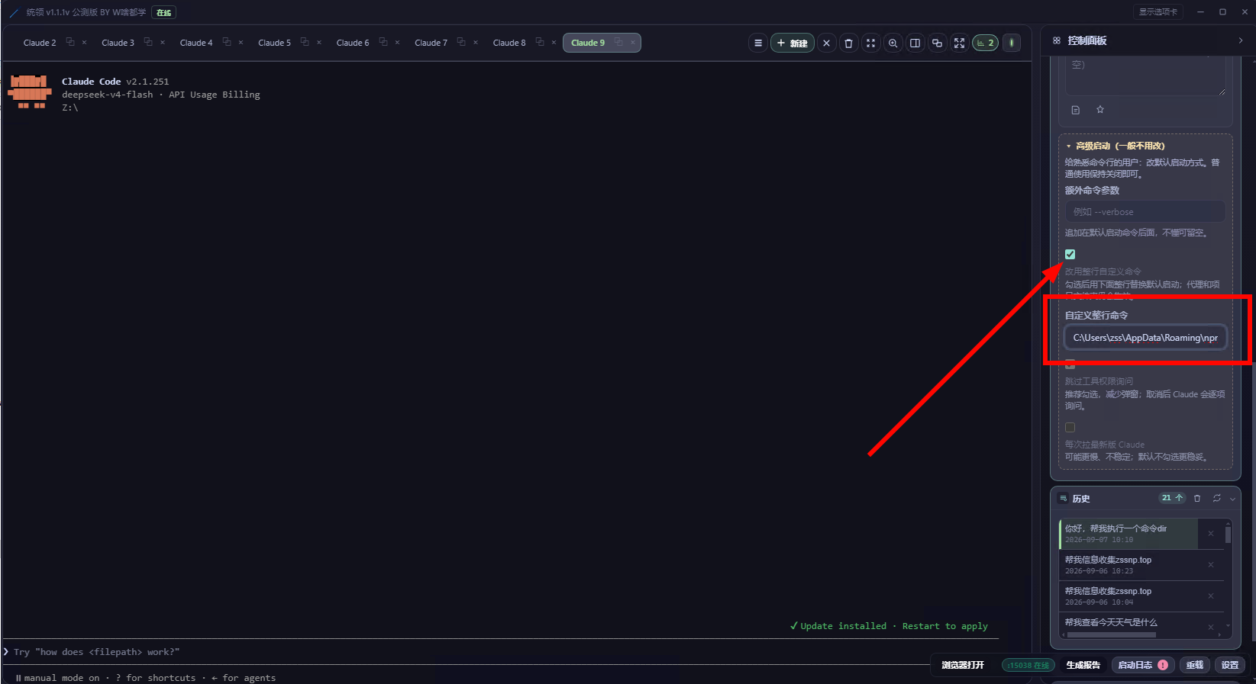1256x684 pixels.
Task: Click the star icon below the text area
Action: 1100,110
